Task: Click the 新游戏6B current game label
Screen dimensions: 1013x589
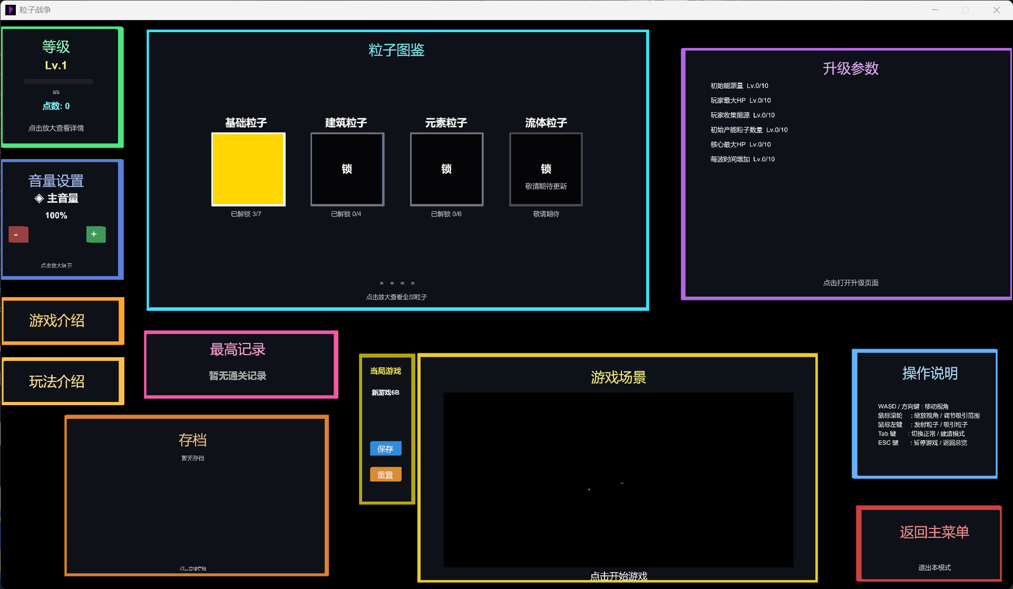Action: pos(386,393)
